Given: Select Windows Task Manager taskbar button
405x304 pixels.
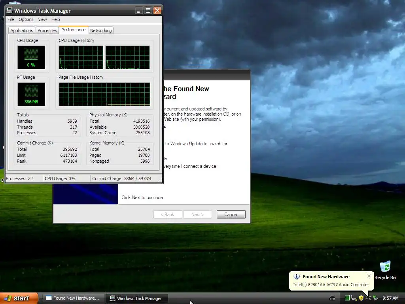Looking at the screenshot, I should click(x=137, y=298).
